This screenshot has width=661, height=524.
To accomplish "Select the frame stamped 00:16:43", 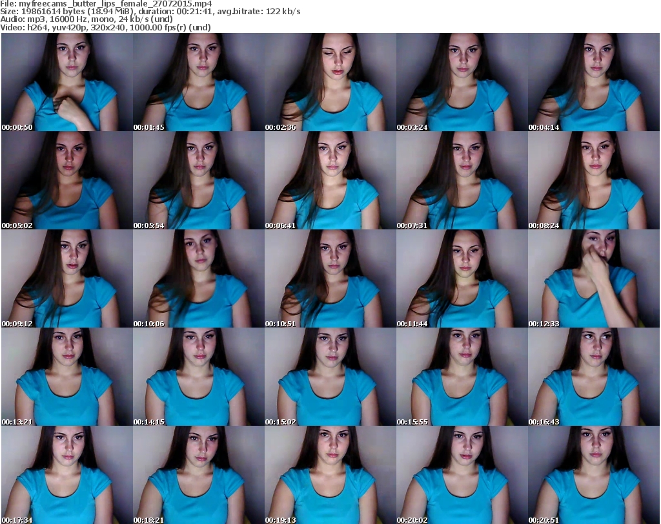I will [x=594, y=377].
